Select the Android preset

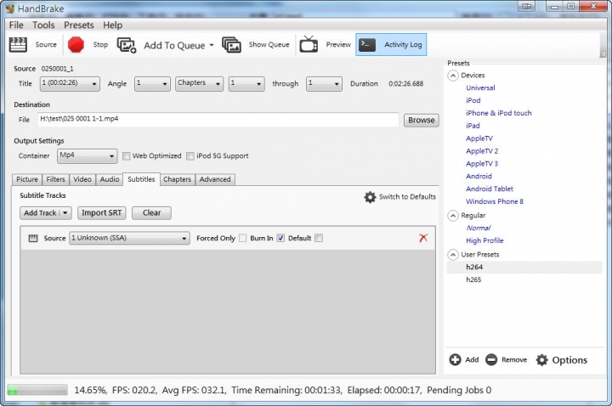(x=479, y=177)
